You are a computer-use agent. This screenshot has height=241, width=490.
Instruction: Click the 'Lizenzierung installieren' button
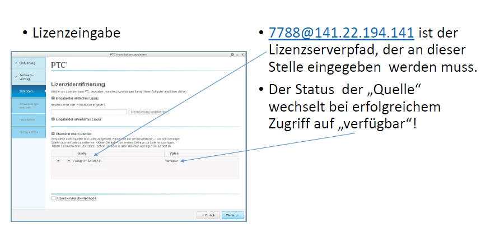pos(148,112)
